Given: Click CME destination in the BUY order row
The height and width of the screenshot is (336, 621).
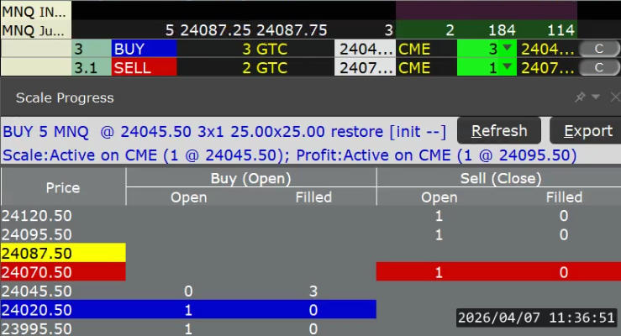Looking at the screenshot, I should click(425, 49).
